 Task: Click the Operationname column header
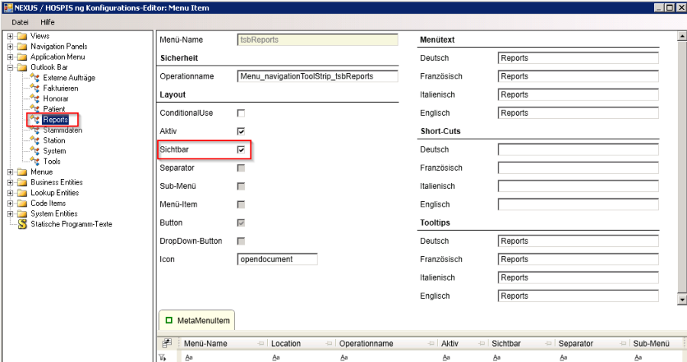coord(366,344)
